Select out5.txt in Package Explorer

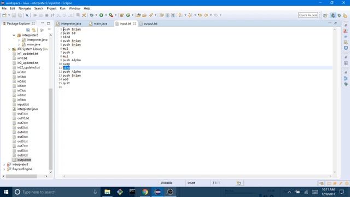22,137
